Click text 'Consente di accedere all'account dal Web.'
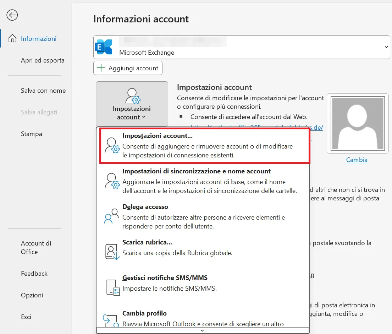The image size is (392, 334). pos(249,117)
